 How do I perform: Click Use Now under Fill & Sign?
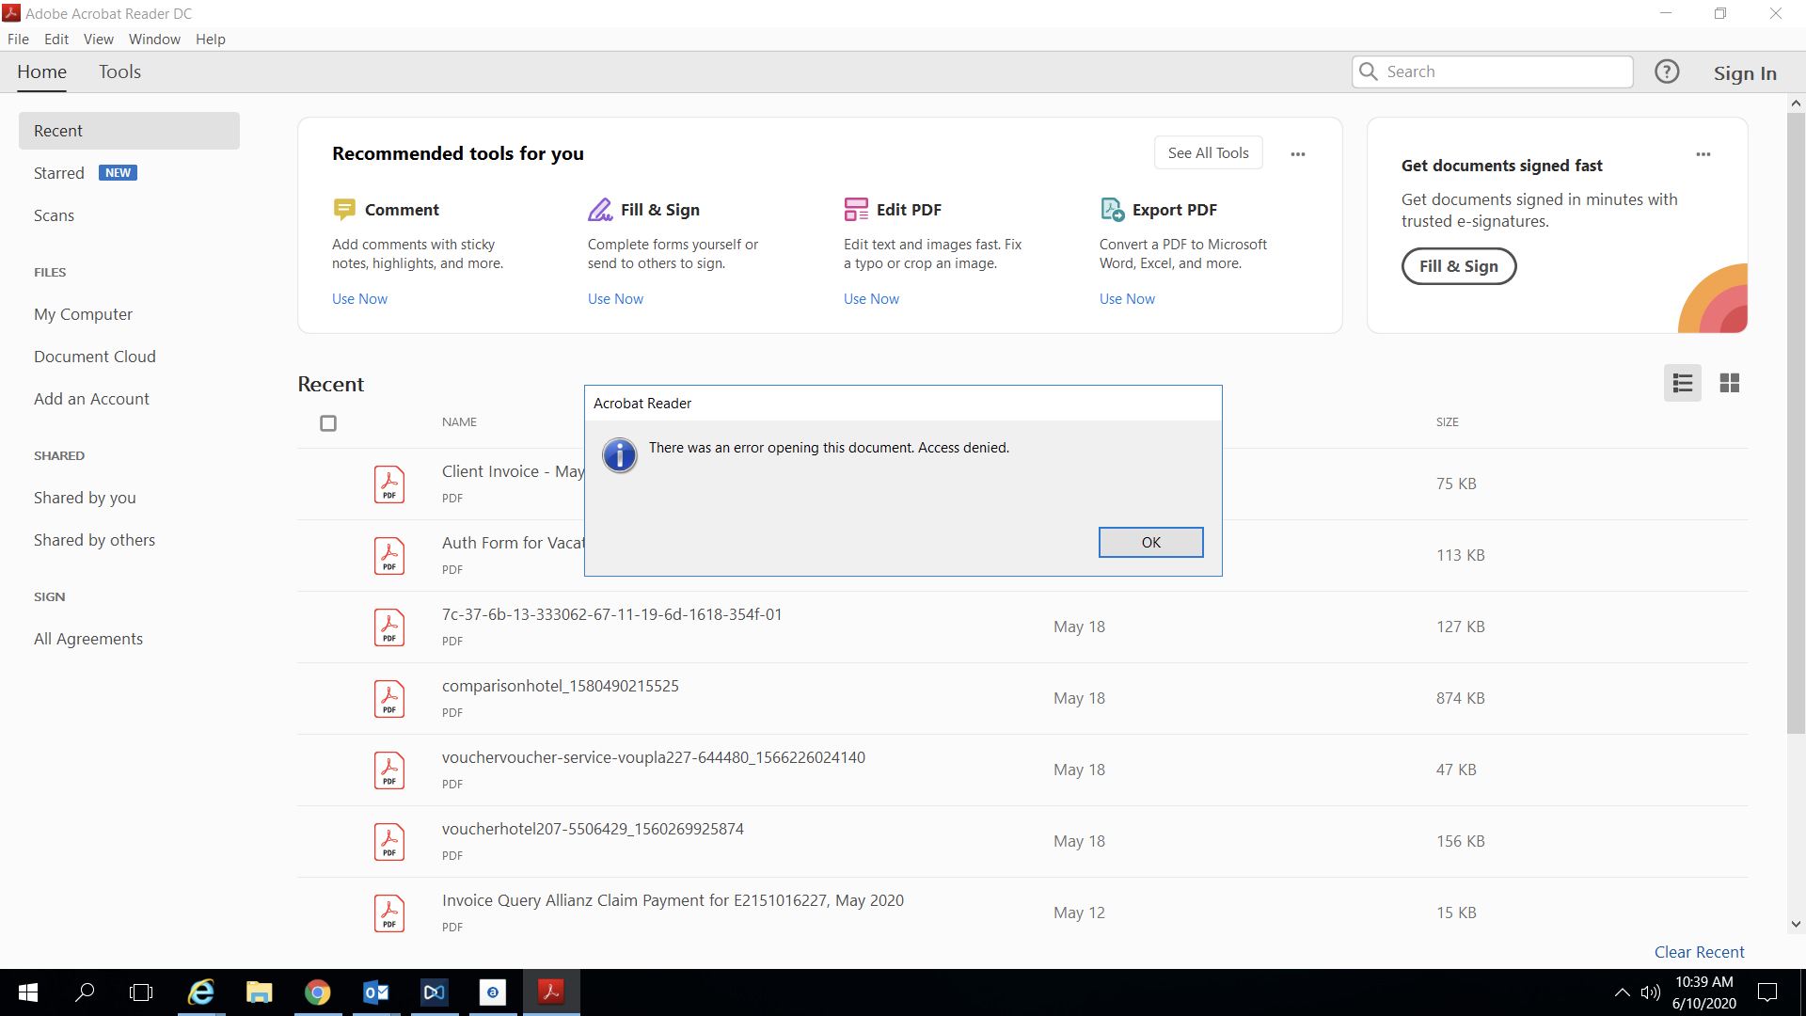coord(615,298)
